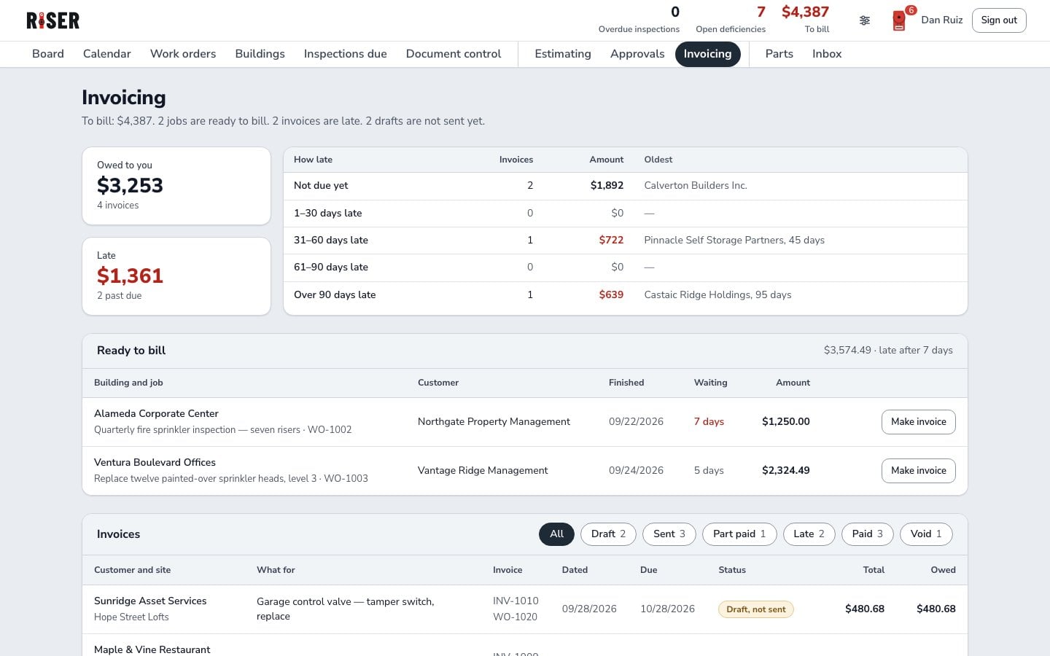This screenshot has height=656, width=1050.
Task: Open Alameda Corporate Center job
Action: (x=156, y=413)
